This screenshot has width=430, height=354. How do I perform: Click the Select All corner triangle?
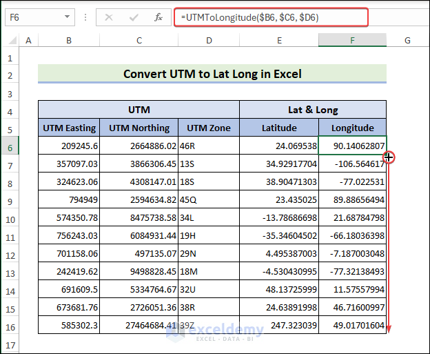coord(12,41)
